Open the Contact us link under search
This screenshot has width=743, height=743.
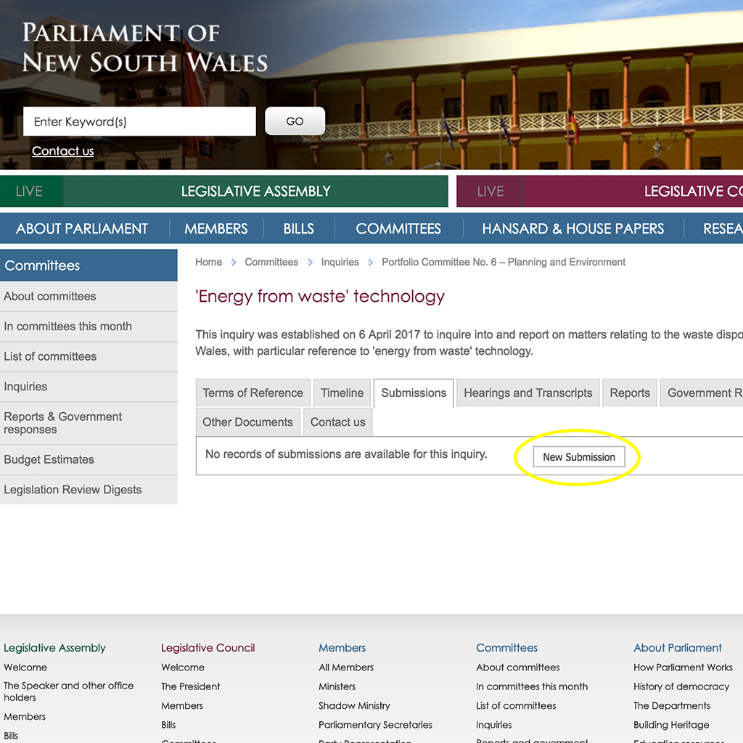coord(62,151)
